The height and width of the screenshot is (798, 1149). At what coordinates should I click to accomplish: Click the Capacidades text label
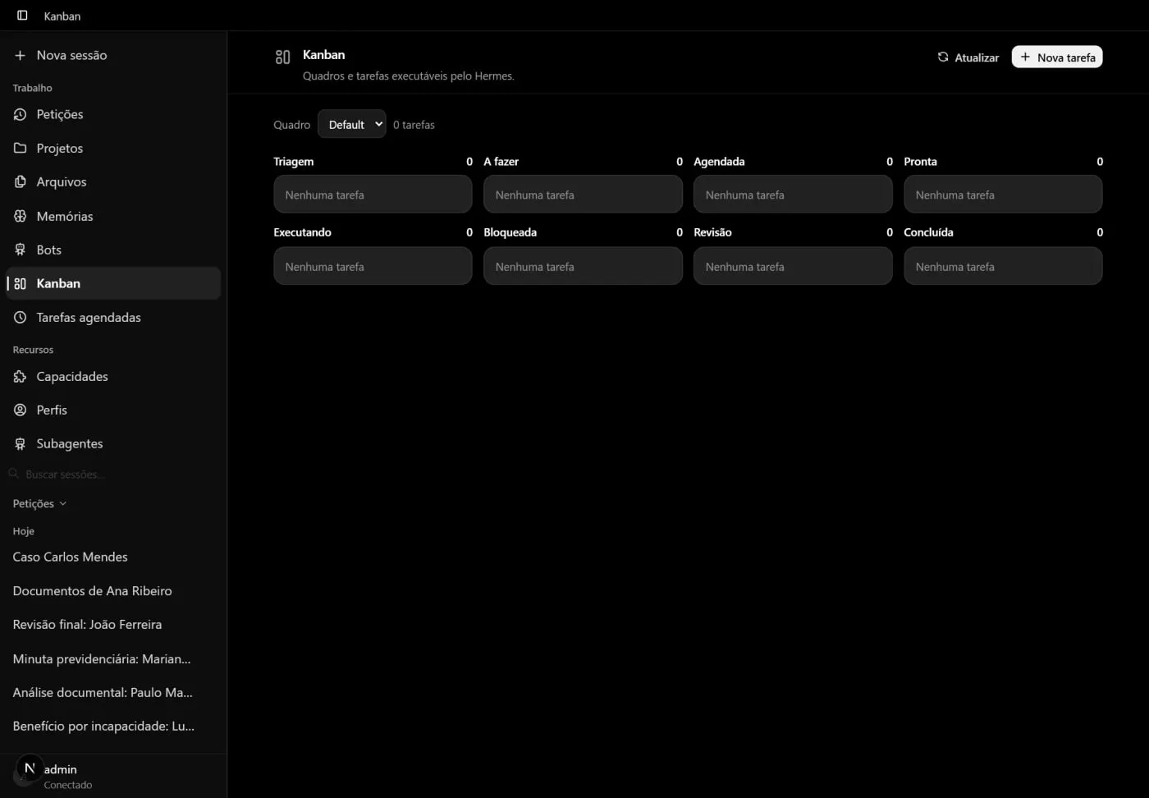pos(72,376)
